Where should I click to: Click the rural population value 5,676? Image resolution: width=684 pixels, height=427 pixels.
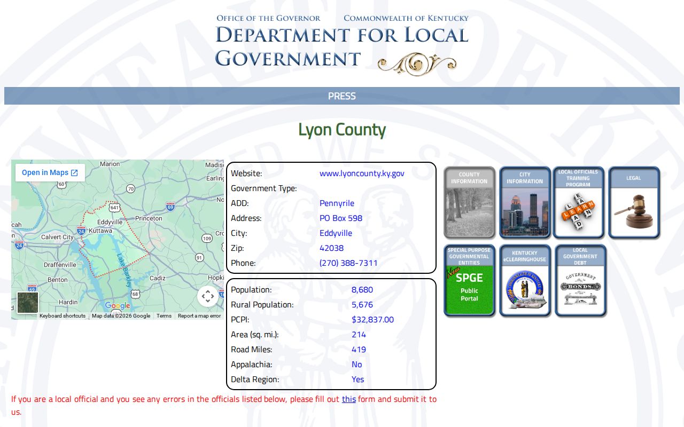362,305
